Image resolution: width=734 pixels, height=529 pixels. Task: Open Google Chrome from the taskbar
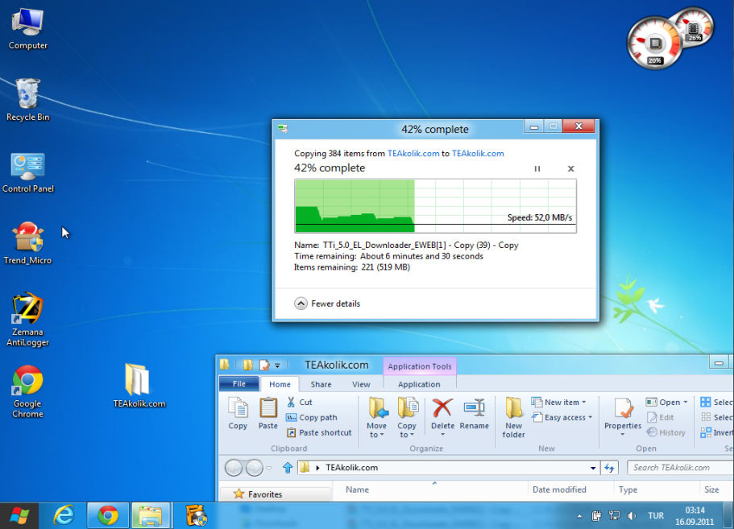108,516
